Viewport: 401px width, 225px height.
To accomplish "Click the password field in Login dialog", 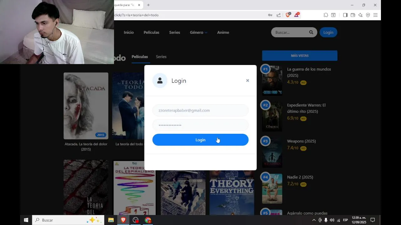I will tap(200, 125).
